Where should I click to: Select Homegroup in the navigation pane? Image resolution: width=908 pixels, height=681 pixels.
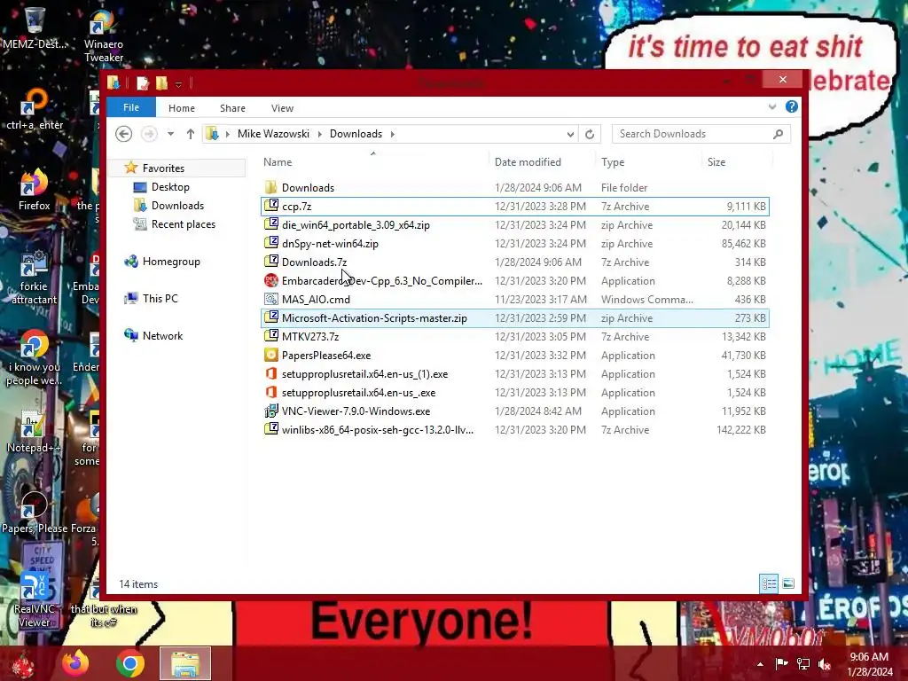pos(171,262)
